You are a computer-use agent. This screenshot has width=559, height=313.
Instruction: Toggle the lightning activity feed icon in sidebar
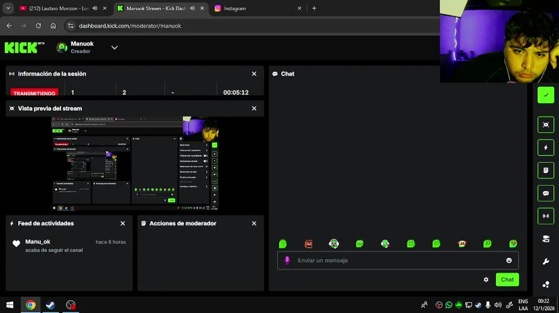[546, 148]
